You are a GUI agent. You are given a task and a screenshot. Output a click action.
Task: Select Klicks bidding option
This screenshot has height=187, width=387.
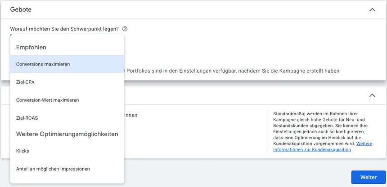[x=67, y=151]
